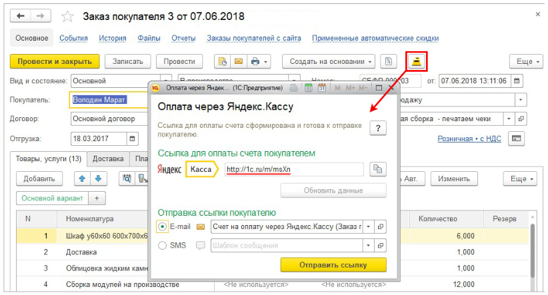Image resolution: width=548 pixels, height=295 pixels.
Task: Move row up with the up arrow
Action: pos(83,178)
